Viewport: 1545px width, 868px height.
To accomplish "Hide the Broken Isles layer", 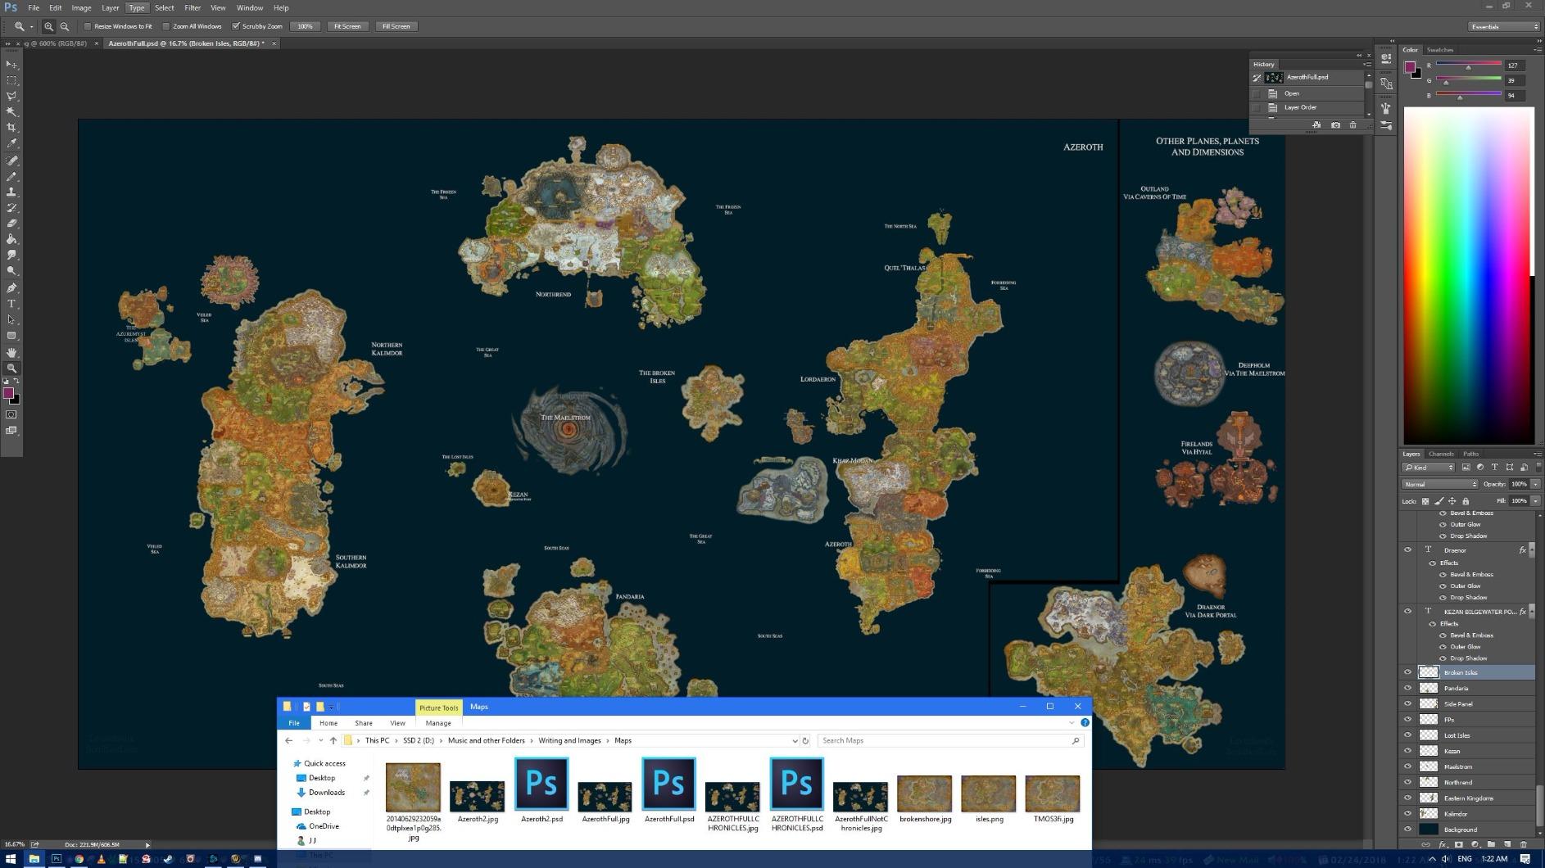I will tap(1407, 672).
